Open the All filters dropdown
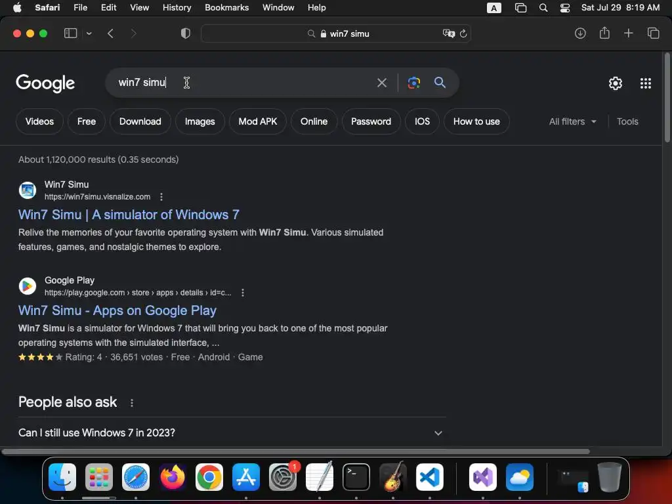 (x=572, y=121)
